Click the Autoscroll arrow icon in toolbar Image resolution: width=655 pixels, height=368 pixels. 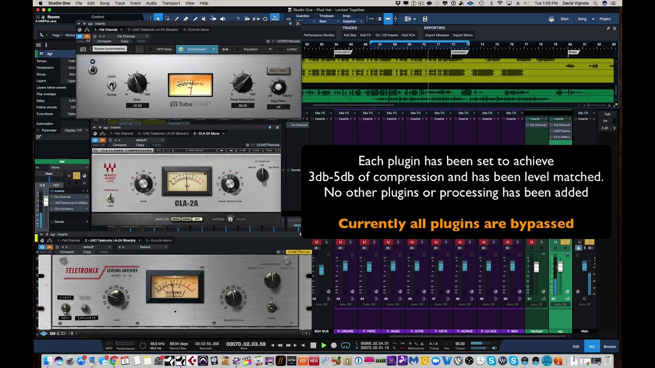(x=388, y=19)
